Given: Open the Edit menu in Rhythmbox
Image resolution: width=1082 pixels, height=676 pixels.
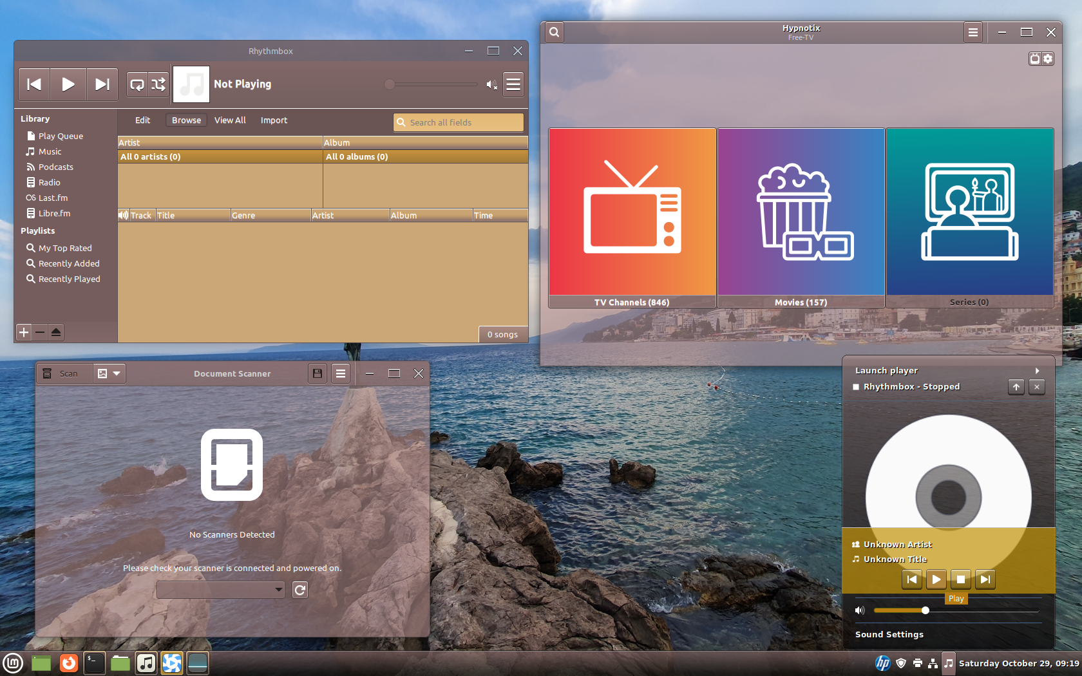Looking at the screenshot, I should pos(142,120).
